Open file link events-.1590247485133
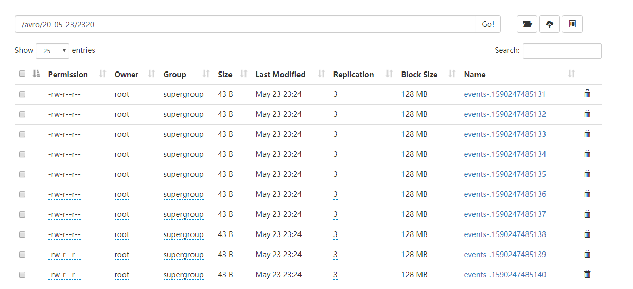633x289 pixels. (505, 134)
